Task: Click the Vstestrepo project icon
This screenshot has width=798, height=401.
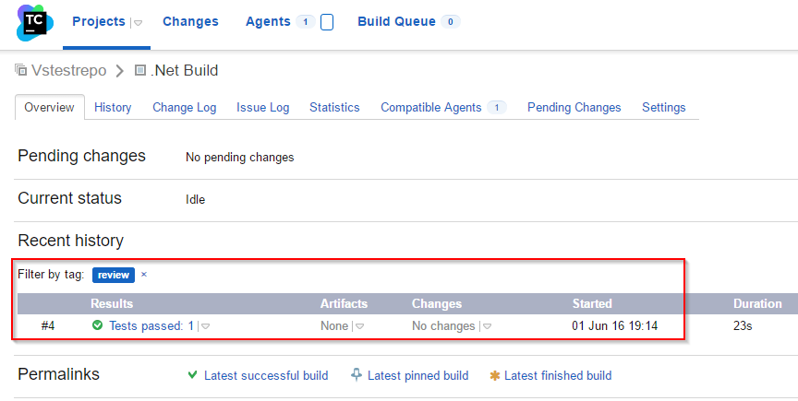Action: (21, 70)
